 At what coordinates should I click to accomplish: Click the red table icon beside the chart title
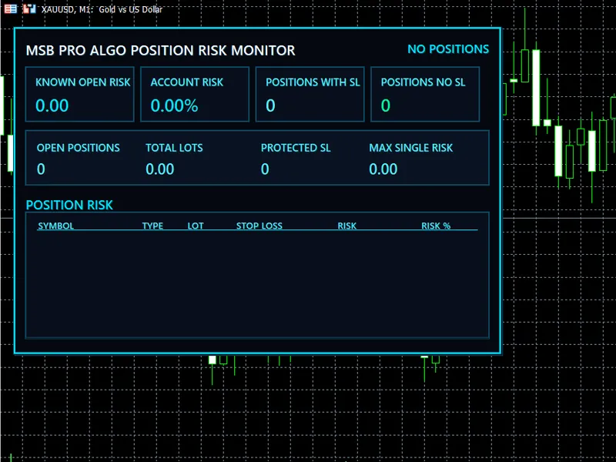pos(11,8)
